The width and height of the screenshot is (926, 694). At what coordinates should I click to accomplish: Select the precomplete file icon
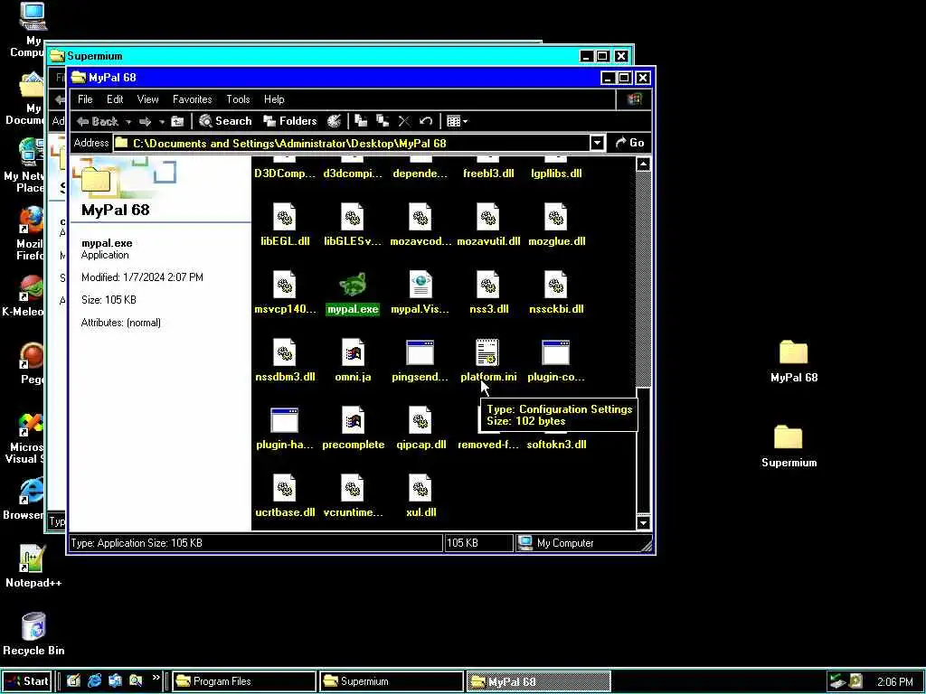(x=353, y=421)
